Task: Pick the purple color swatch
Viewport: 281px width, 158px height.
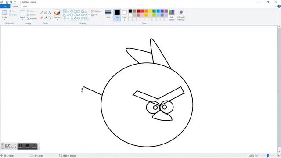Action: click(166, 11)
